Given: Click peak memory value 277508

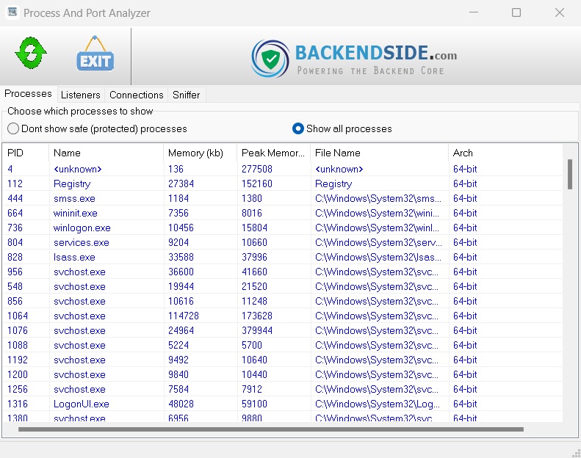Looking at the screenshot, I should click(257, 169).
